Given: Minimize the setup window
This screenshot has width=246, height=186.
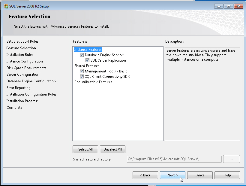Looking at the screenshot, I should click(219, 6).
